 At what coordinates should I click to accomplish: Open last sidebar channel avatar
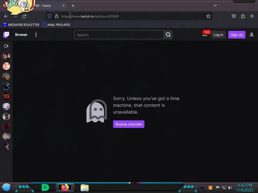[x=6, y=147]
